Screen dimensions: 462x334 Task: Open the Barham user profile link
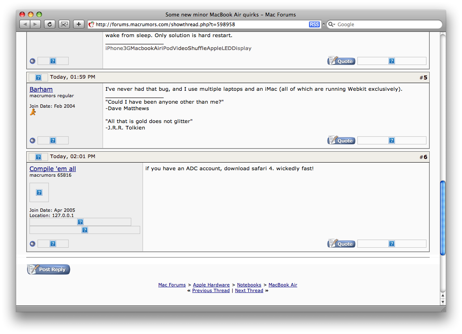(x=41, y=89)
